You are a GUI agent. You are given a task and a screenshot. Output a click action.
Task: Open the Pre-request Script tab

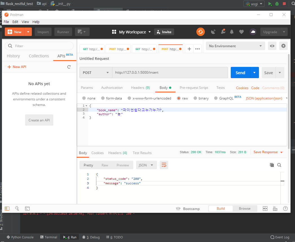194,87
